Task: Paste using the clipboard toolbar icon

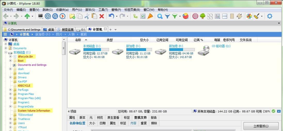Action: pos(94,16)
